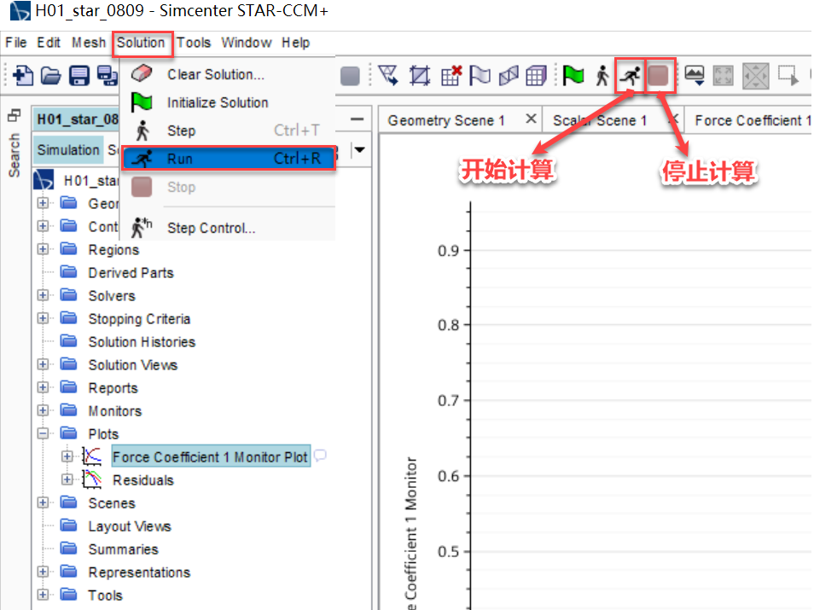Click the selection rectangle arrow toolbar icon
The height and width of the screenshot is (610, 814).
click(x=788, y=76)
